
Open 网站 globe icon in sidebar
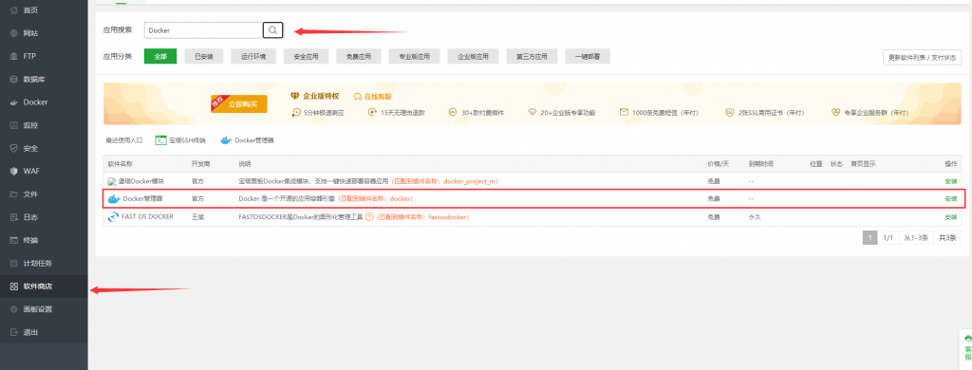click(13, 33)
